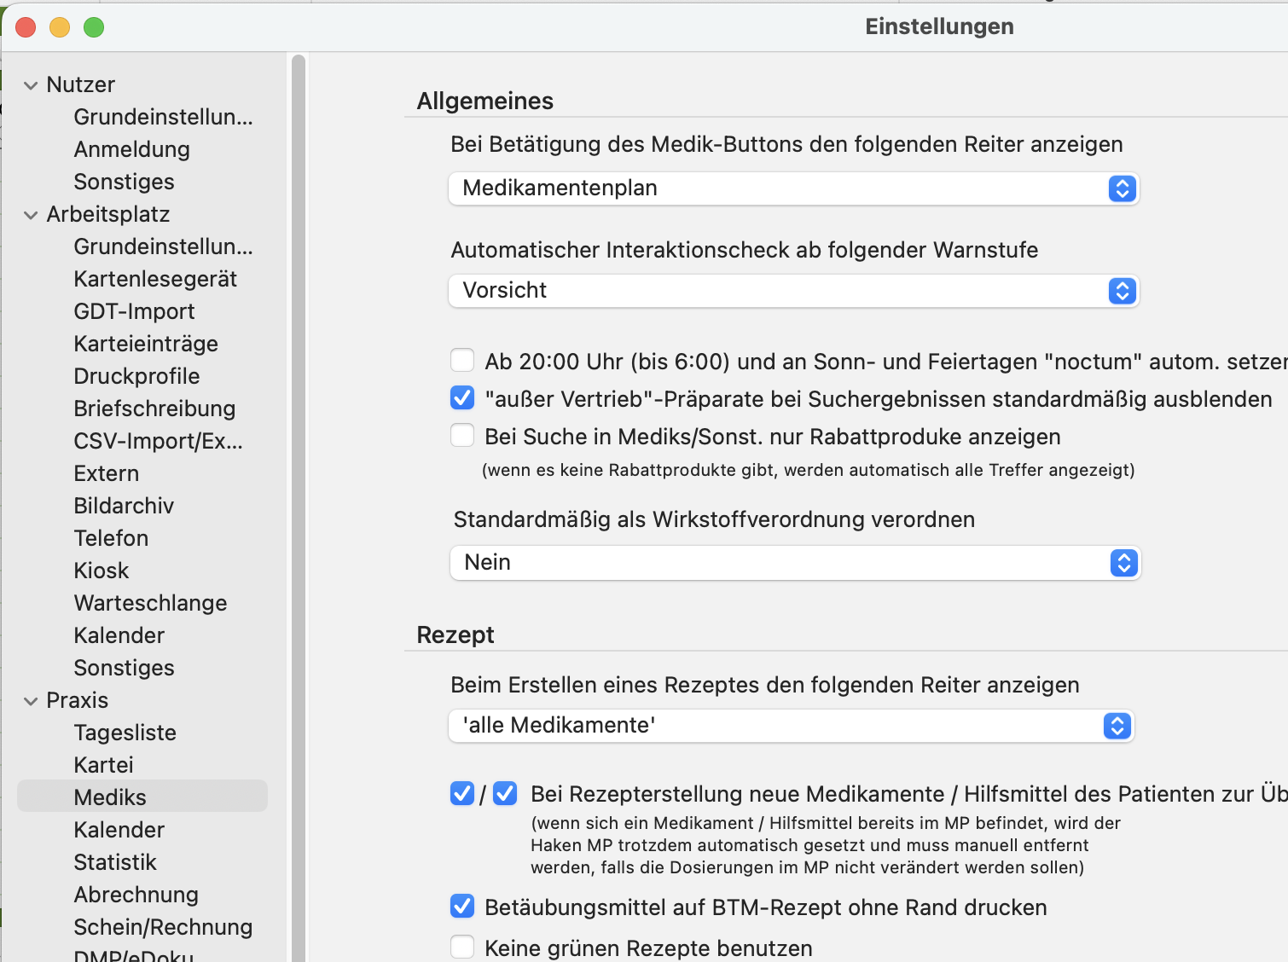Open Abrechnung settings
This screenshot has width=1288, height=962.
136,895
